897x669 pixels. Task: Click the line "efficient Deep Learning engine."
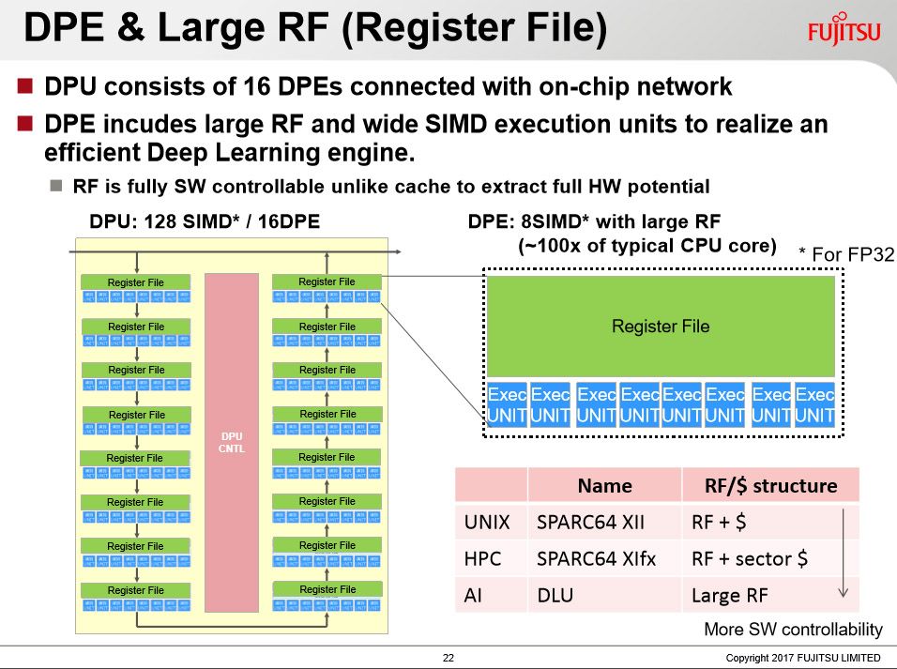click(x=229, y=153)
